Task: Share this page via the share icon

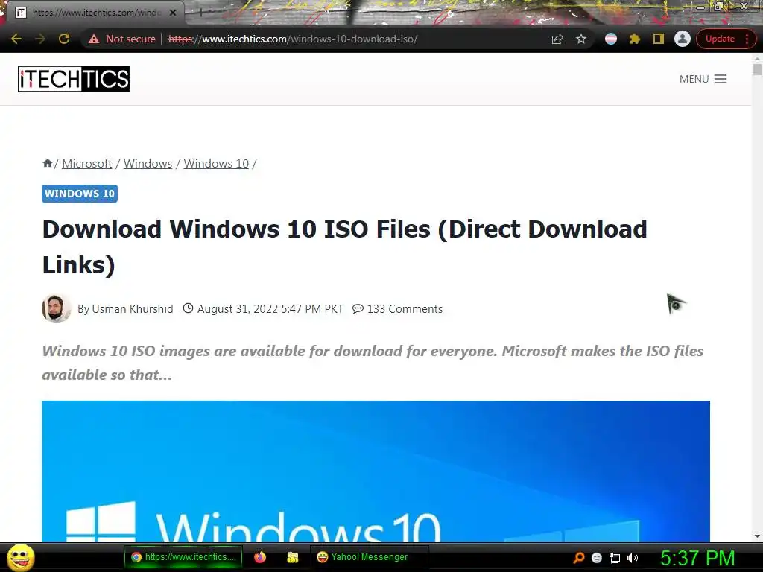Action: 557,39
